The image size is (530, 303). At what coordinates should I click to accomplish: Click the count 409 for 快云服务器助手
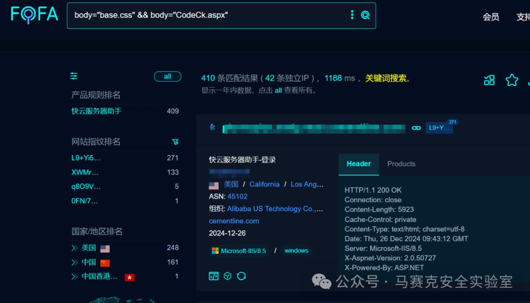click(x=173, y=111)
